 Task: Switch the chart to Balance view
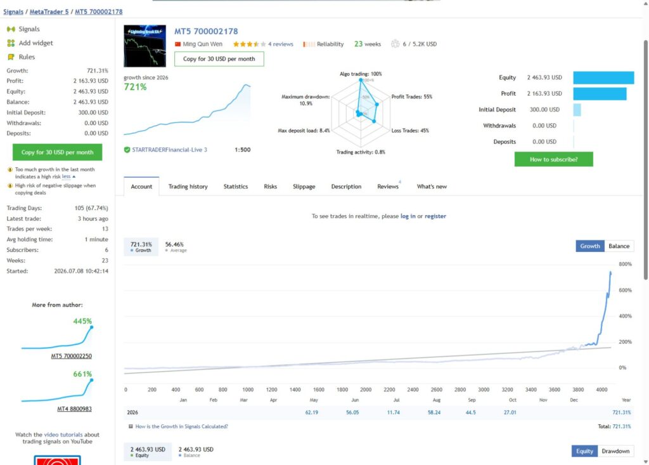coord(619,246)
